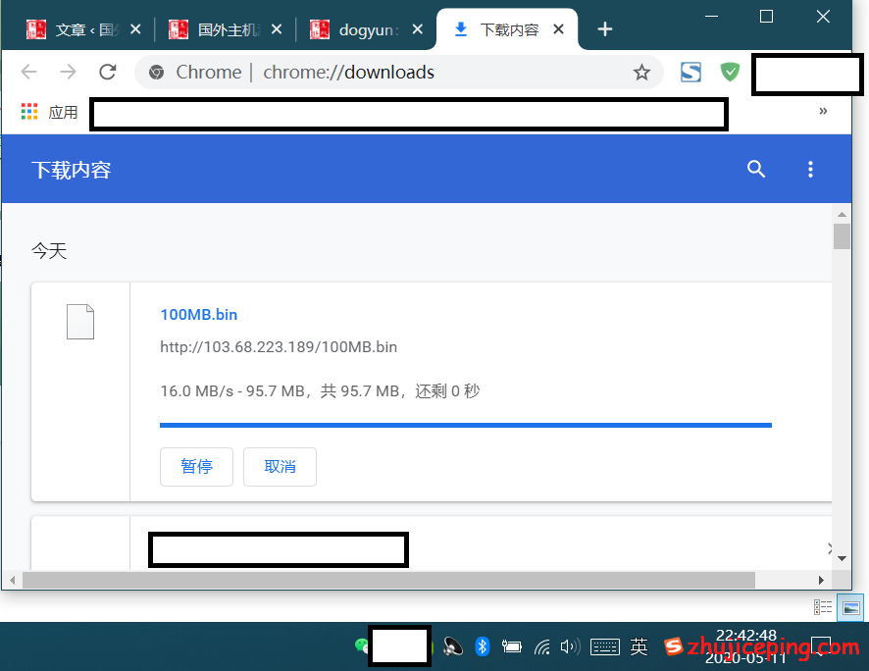
Task: Click the vertical scrollbar up arrow
Action: coord(842,214)
